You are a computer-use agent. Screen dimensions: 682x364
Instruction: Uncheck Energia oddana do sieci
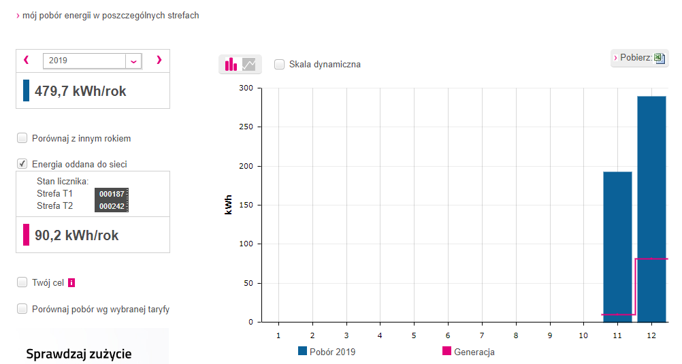click(x=22, y=164)
